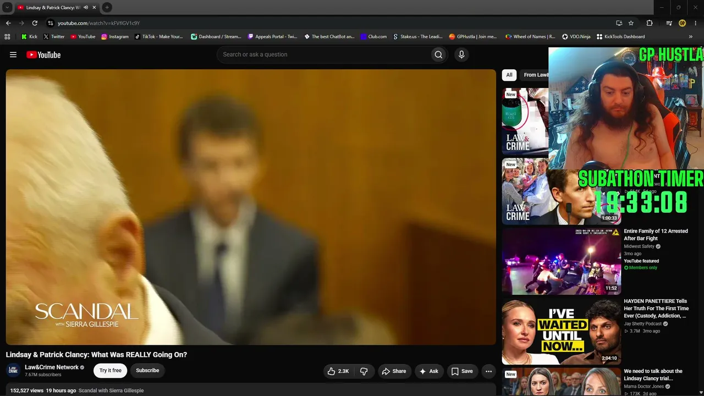Open the TikTok bookmark
This screenshot has height=396, width=704.
click(159, 37)
